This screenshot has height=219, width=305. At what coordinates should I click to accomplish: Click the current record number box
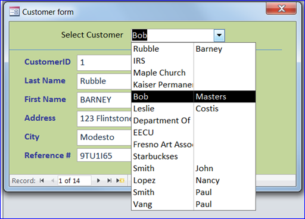pos(74,181)
